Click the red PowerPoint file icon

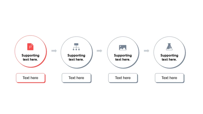pos(30,47)
